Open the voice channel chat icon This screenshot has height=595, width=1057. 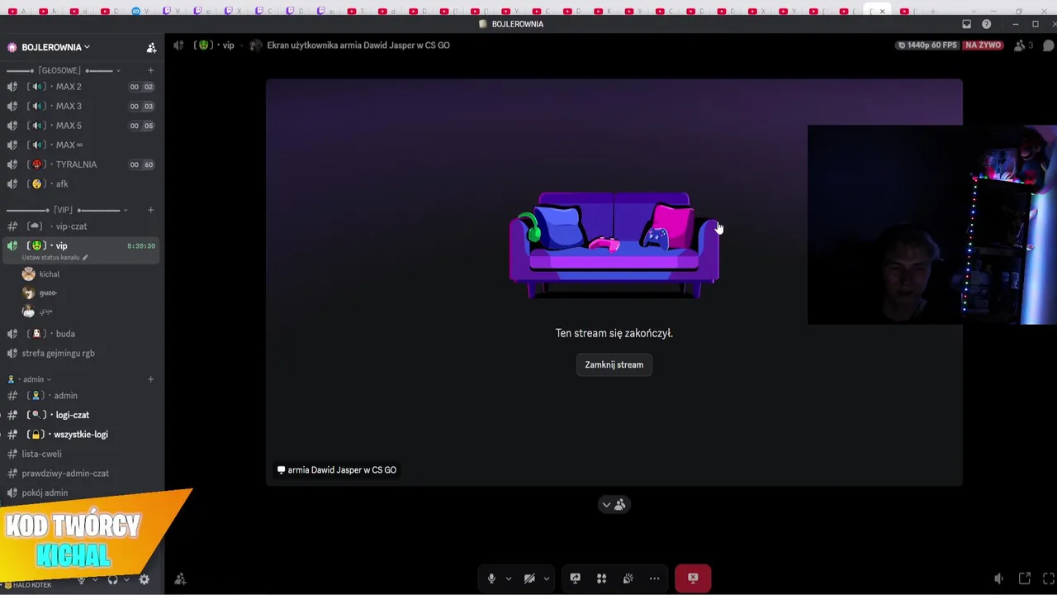(1049, 45)
